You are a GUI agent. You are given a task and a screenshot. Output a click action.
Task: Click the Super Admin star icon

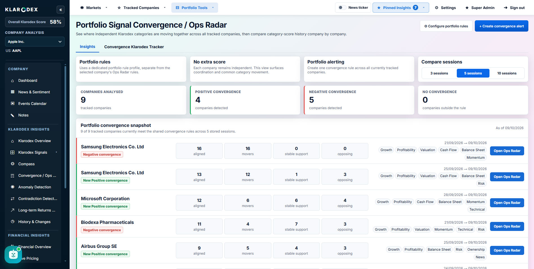[x=467, y=8]
